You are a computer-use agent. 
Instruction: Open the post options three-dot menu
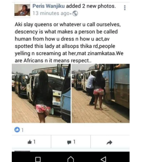(125, 8)
